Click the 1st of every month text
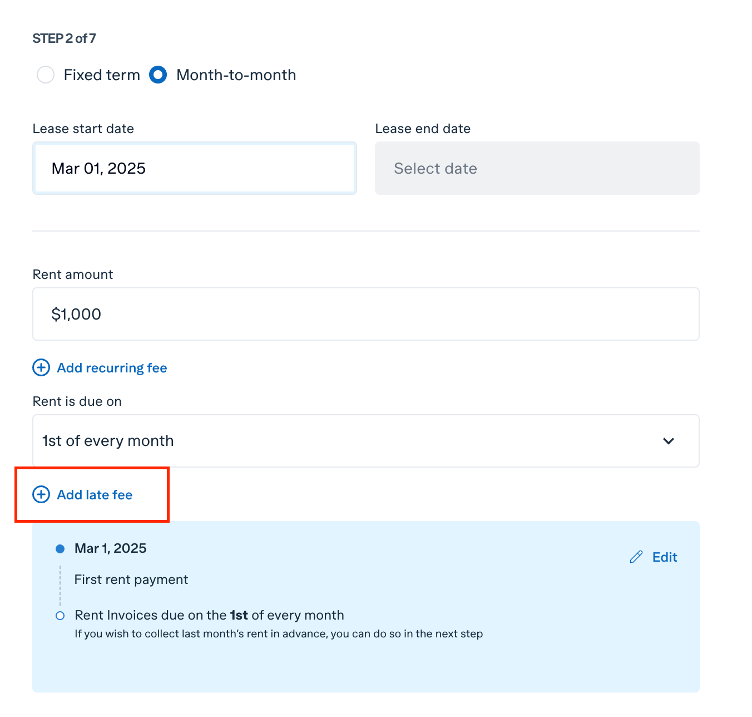This screenshot has height=717, width=752. 108,441
